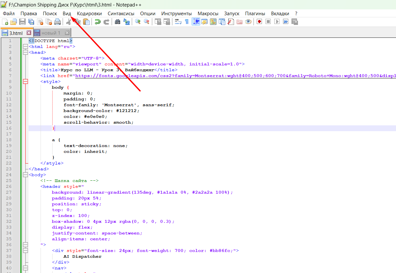Click the Save All icon
The width and height of the screenshot is (396, 273).
(31, 22)
